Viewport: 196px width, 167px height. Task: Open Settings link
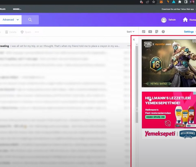coord(189,32)
